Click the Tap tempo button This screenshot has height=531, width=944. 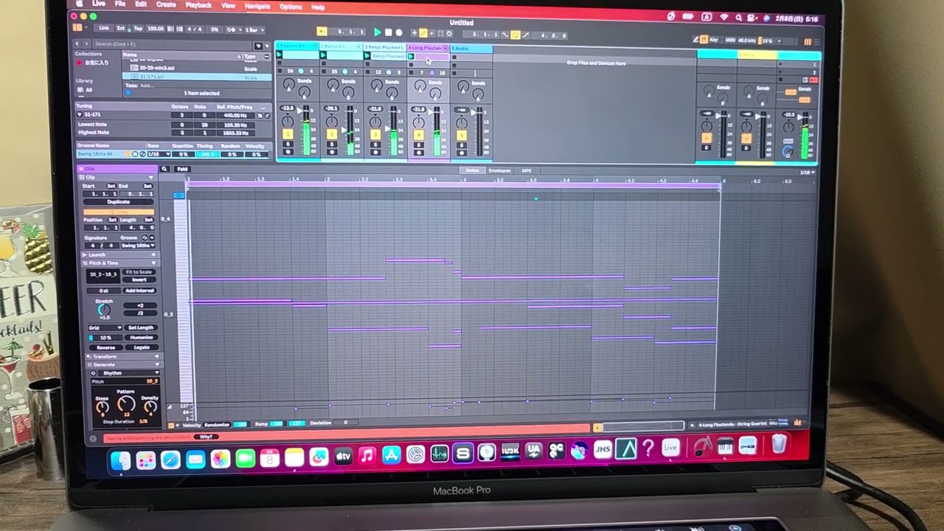[138, 29]
